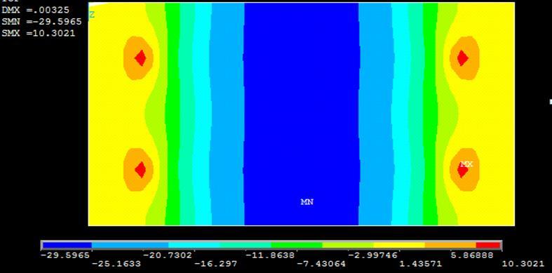The width and height of the screenshot is (552, 273).
Task: Click the cyan Z axis label
Action: coord(92,15)
